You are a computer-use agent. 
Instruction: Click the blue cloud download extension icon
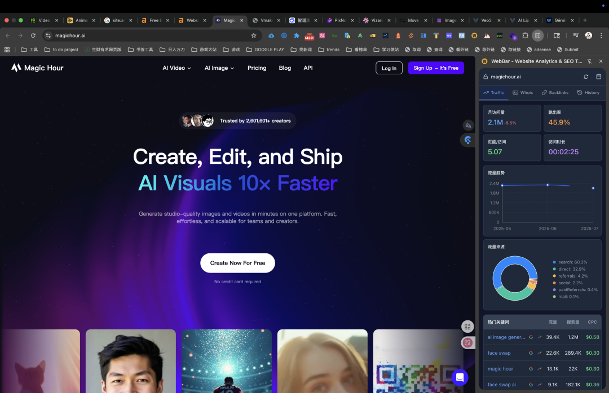click(x=271, y=35)
